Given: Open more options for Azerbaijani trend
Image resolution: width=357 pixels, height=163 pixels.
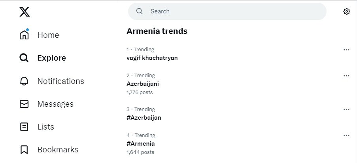Looking at the screenshot, I should click(x=346, y=76).
